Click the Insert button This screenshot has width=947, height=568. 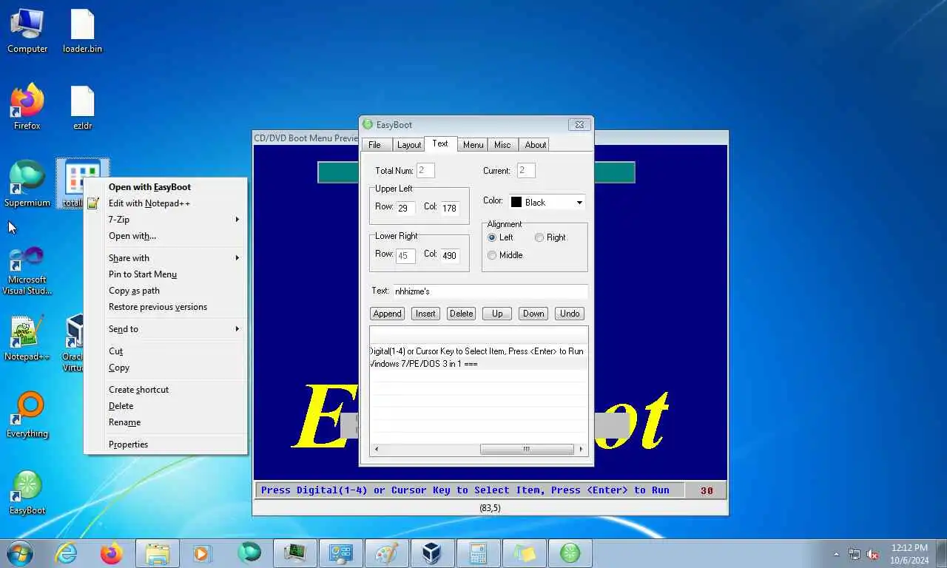(x=425, y=314)
